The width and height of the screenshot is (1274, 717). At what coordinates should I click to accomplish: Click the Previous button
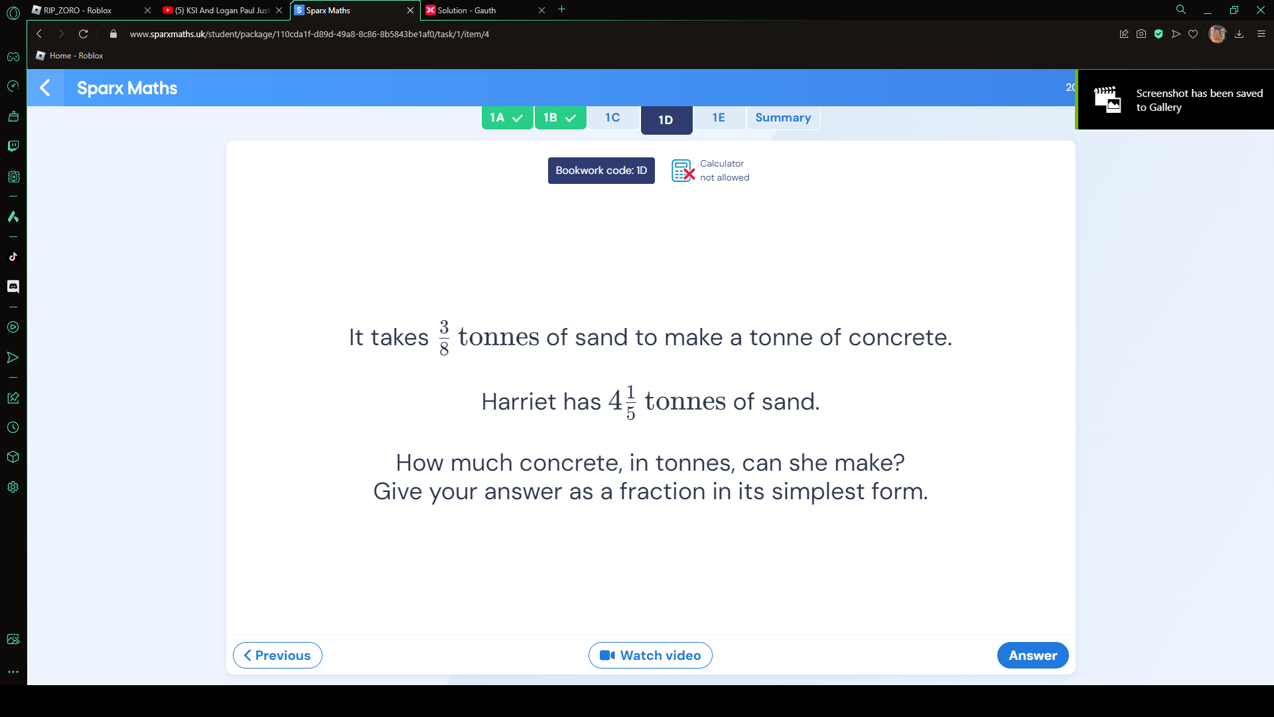click(277, 655)
